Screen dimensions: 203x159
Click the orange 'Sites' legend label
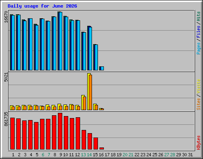pos(198,104)
